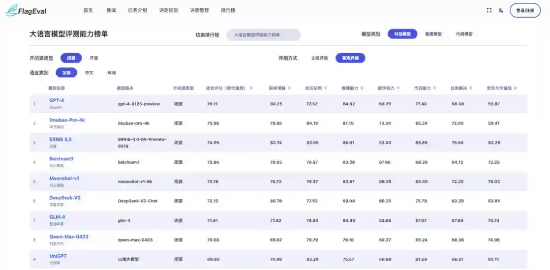The height and width of the screenshot is (270, 550).
Task: Sort by 数学能力 column arrows
Action: click(398, 89)
